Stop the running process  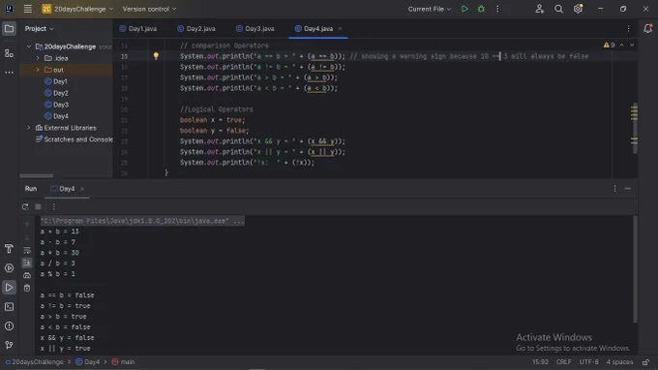point(38,206)
